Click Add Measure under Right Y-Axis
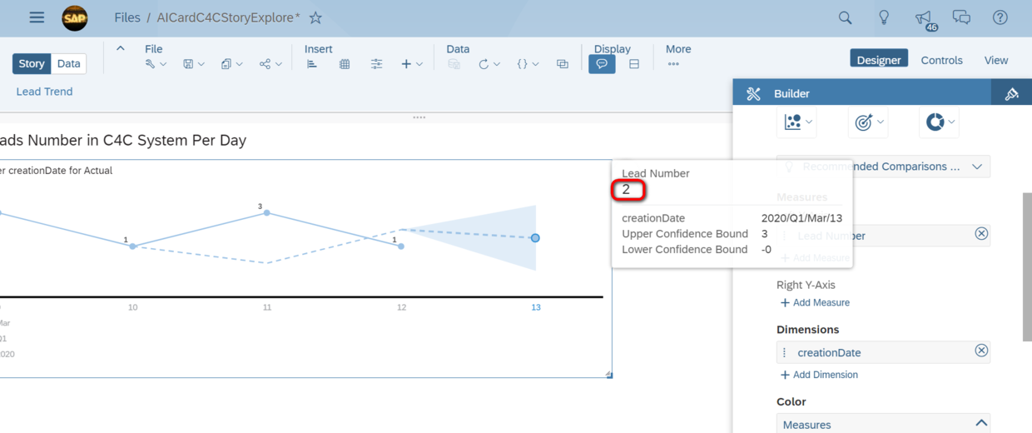The width and height of the screenshot is (1032, 433). click(x=815, y=302)
